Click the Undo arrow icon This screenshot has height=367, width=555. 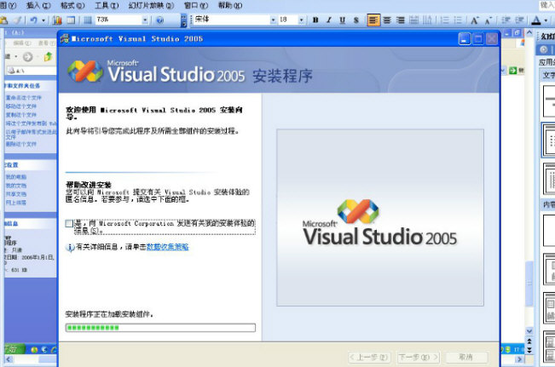point(33,20)
